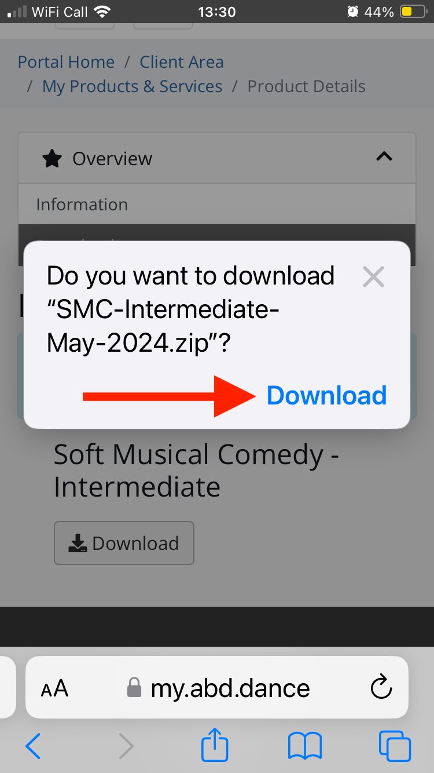Navigate to My Products & Services
Image resolution: width=434 pixels, height=773 pixels.
(x=132, y=87)
